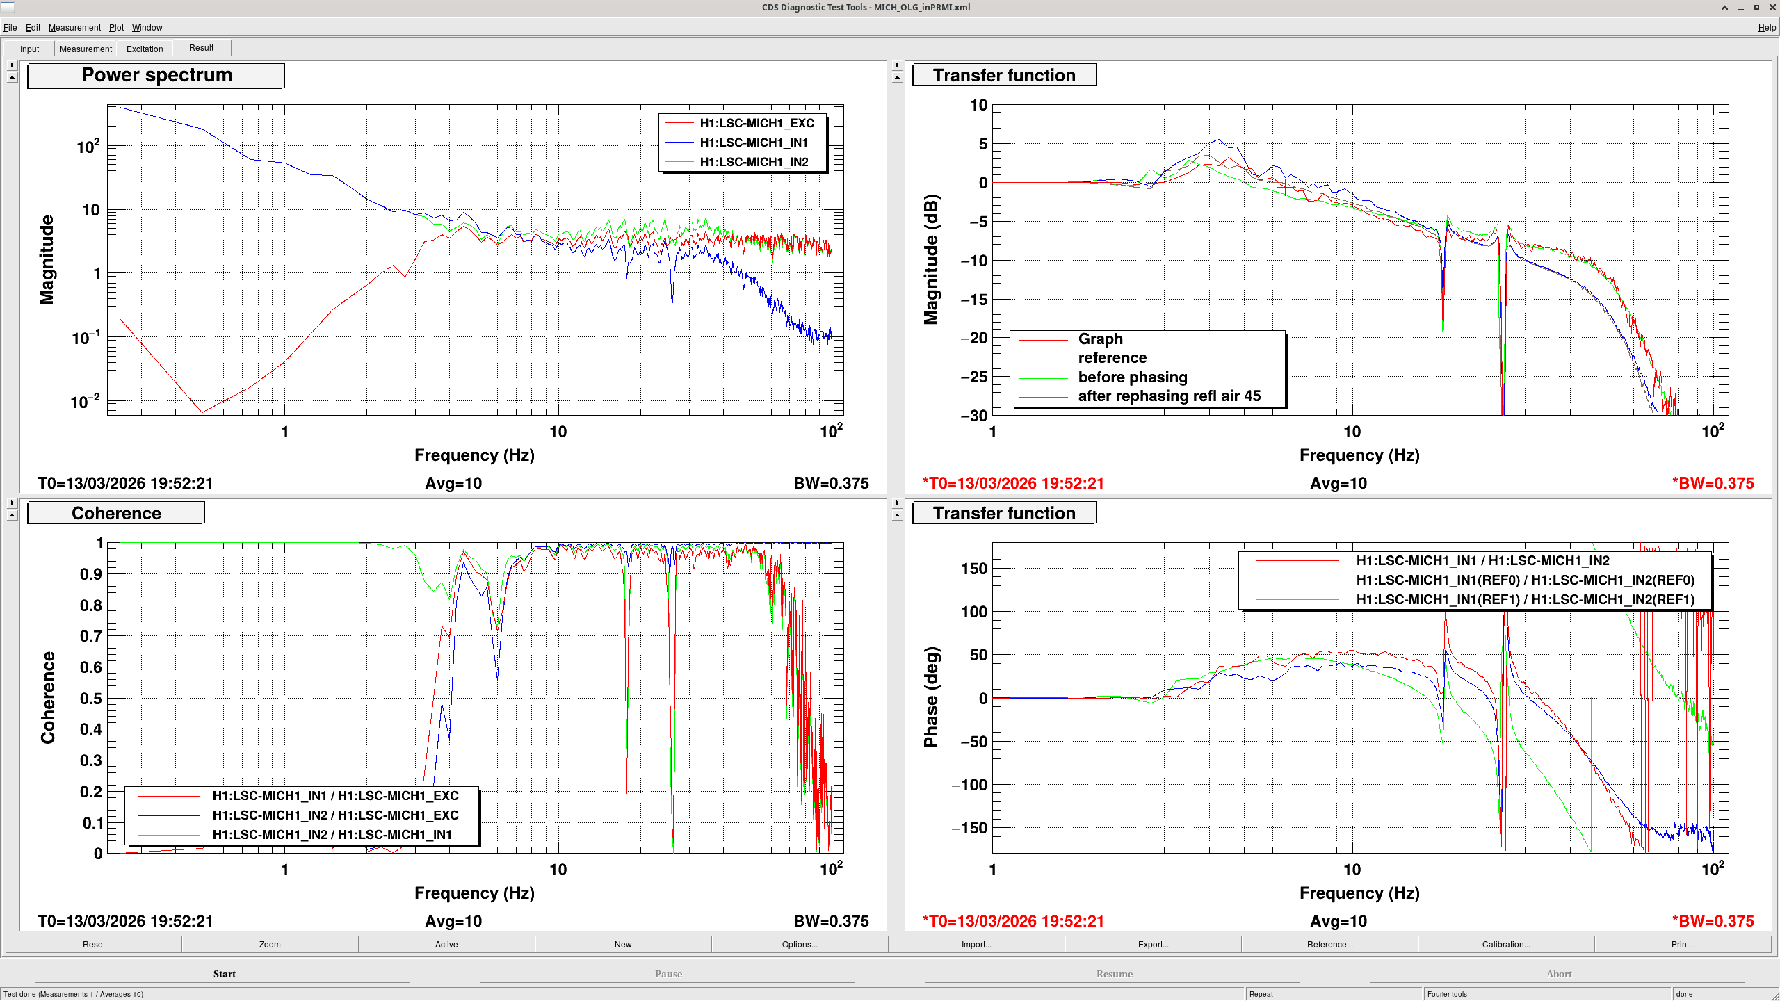Image resolution: width=1780 pixels, height=1001 pixels.
Task: Open the Measurement menu
Action: point(74,28)
